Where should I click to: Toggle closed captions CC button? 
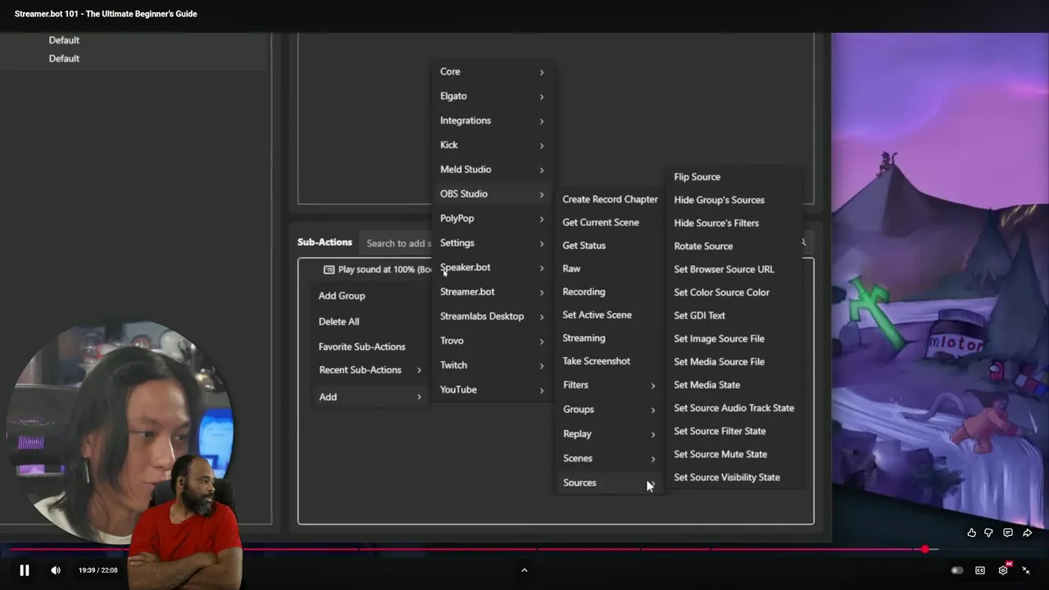click(979, 570)
